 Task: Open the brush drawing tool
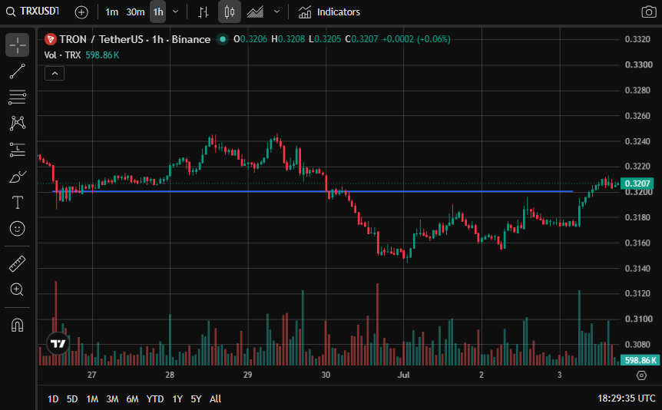coord(18,177)
